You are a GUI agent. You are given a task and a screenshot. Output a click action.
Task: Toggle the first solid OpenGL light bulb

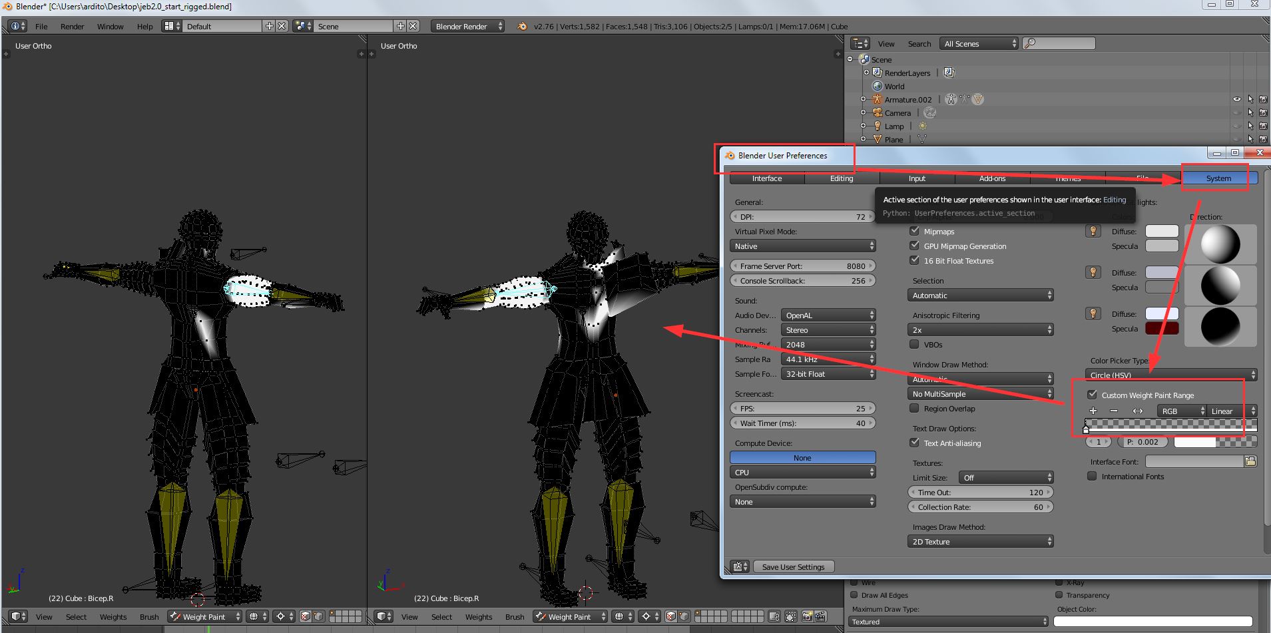click(x=1093, y=231)
